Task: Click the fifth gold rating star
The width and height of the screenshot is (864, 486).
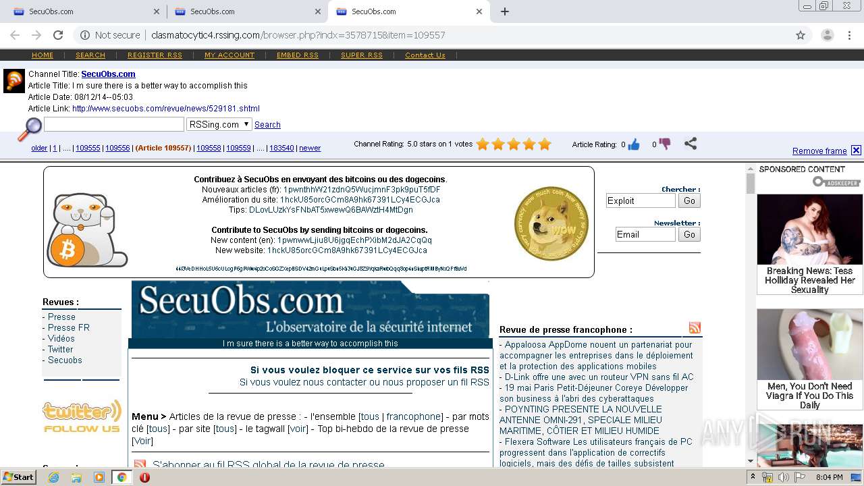Action: click(x=545, y=144)
